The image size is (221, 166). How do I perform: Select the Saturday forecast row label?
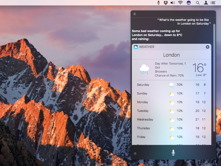143,85
